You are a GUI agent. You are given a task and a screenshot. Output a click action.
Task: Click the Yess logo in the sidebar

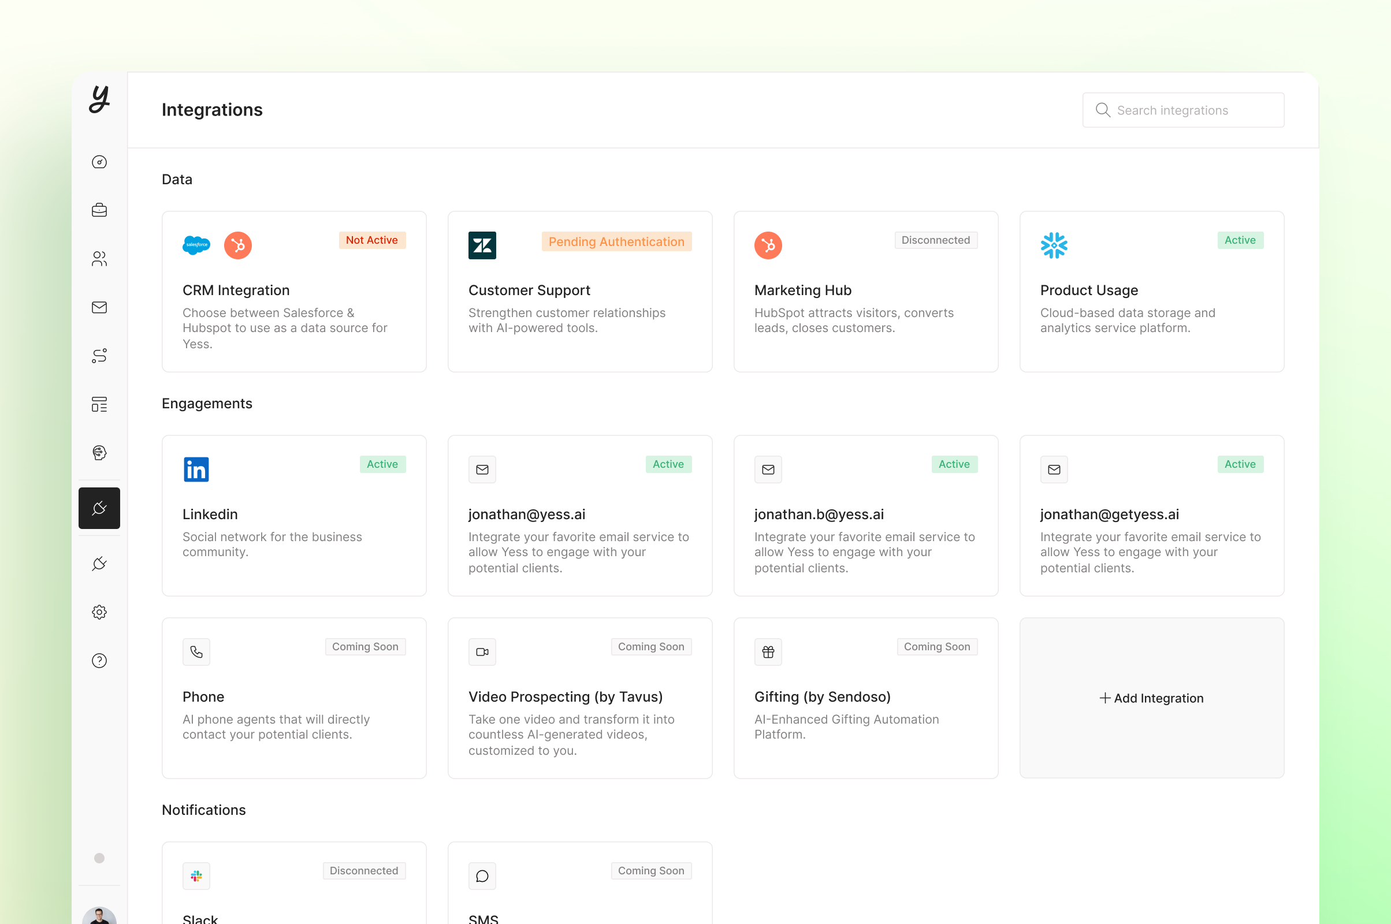click(x=99, y=98)
